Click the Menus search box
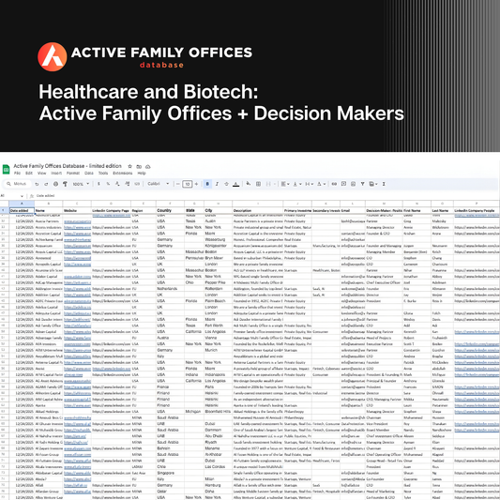This screenshot has height=500, width=500. tap(17, 184)
